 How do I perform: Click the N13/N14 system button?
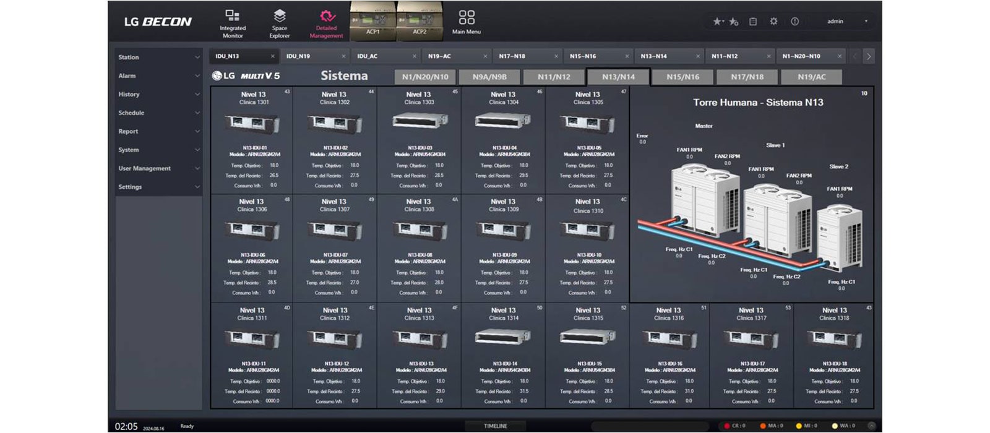[618, 77]
